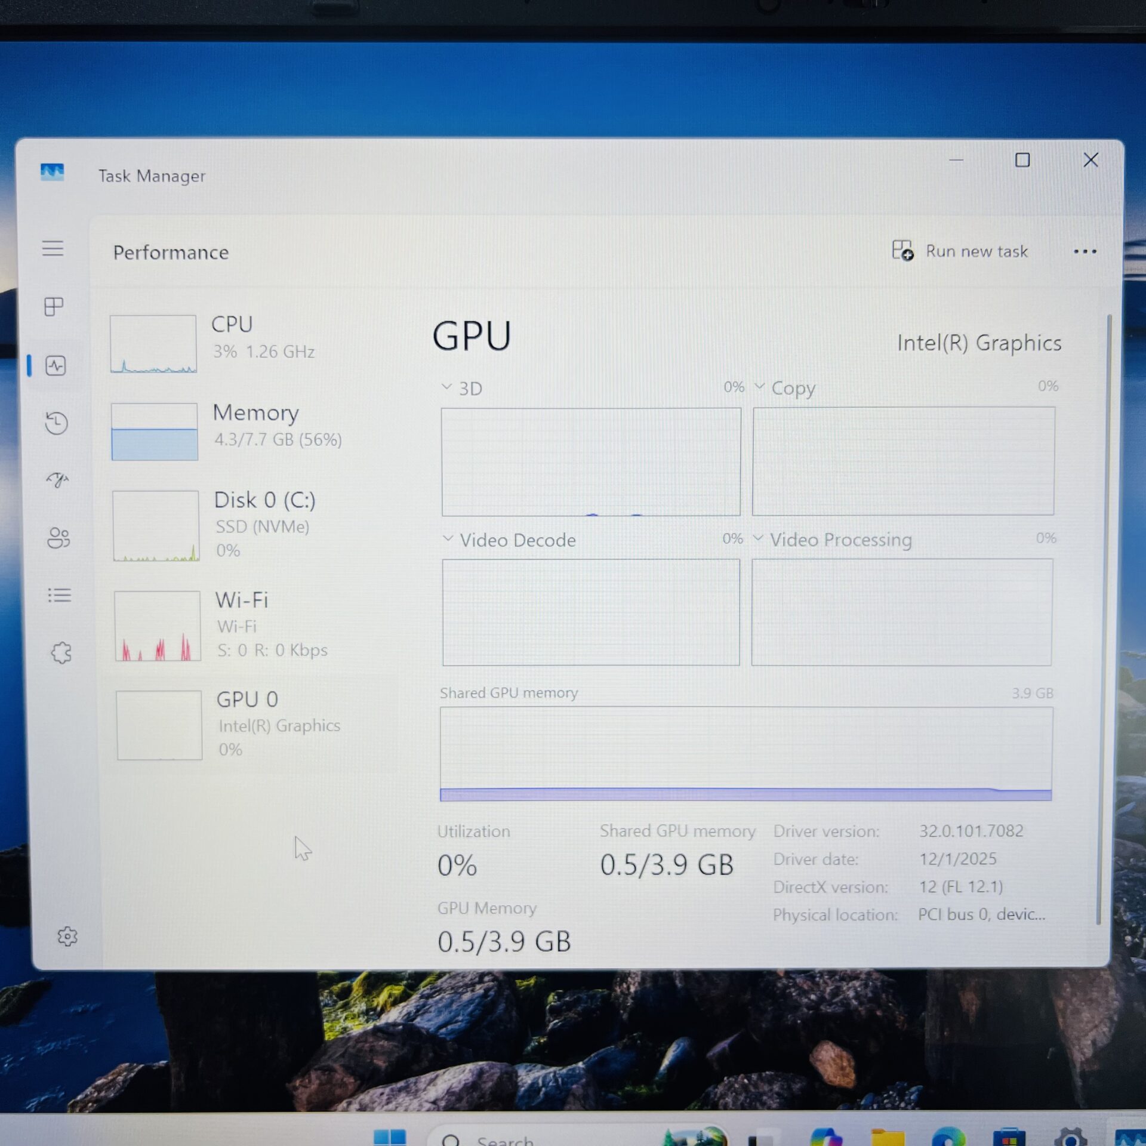The width and height of the screenshot is (1146, 1146).
Task: Click the Shared GPU memory usage graph
Action: tap(746, 753)
